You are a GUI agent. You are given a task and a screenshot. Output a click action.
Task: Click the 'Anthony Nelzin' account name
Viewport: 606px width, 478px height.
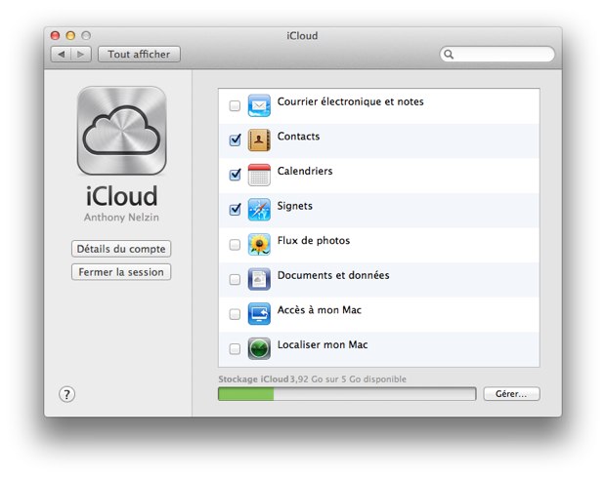click(121, 218)
